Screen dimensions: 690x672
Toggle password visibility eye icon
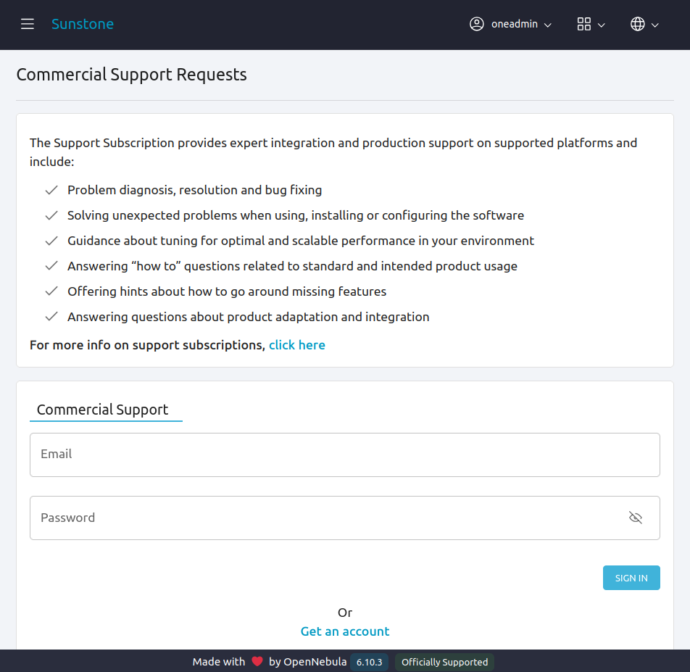(x=636, y=518)
